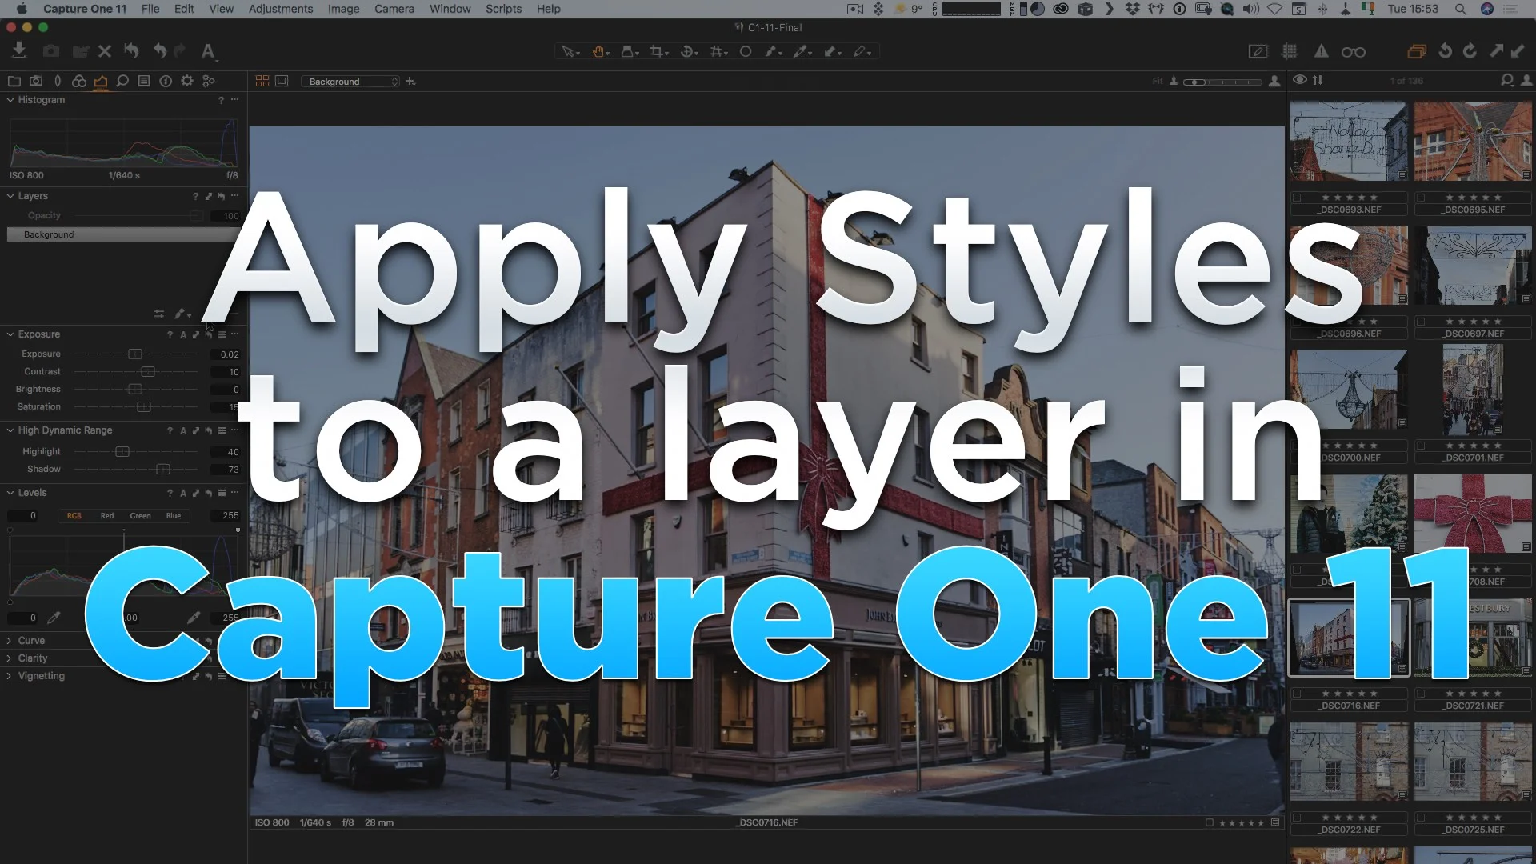The image size is (1536, 864).
Task: Toggle the grid overlay display
Action: (1288, 50)
